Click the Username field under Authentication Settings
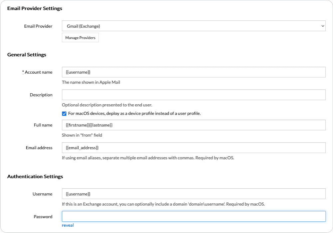The image size is (333, 233). [194, 194]
